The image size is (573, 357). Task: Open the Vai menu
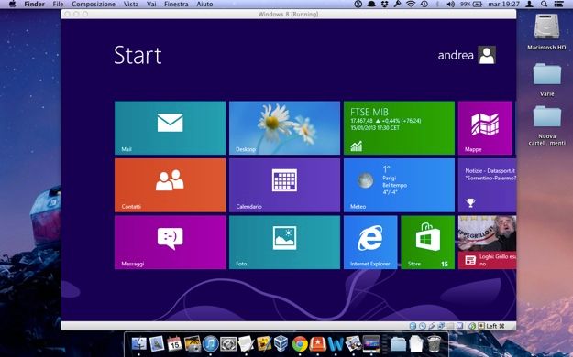pos(151,4)
